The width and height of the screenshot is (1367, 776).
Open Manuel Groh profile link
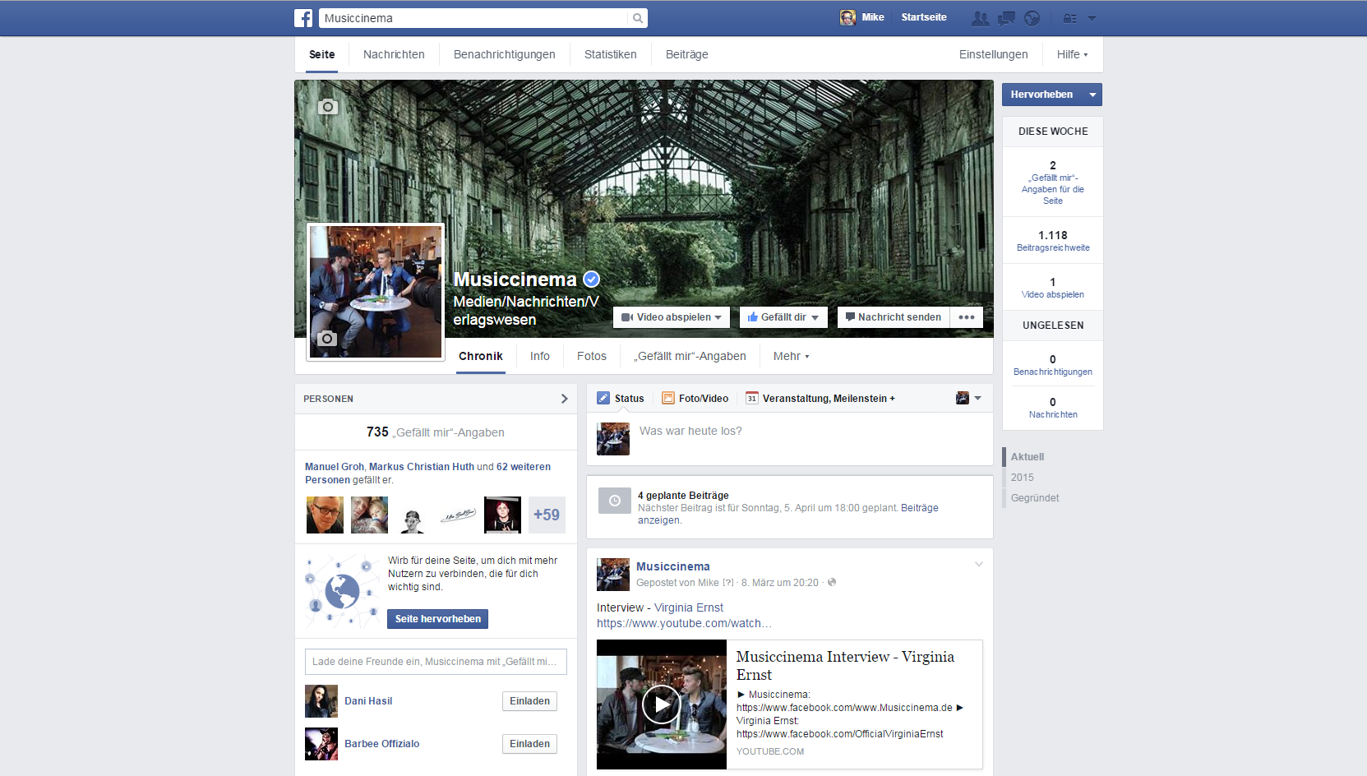pyautogui.click(x=335, y=467)
